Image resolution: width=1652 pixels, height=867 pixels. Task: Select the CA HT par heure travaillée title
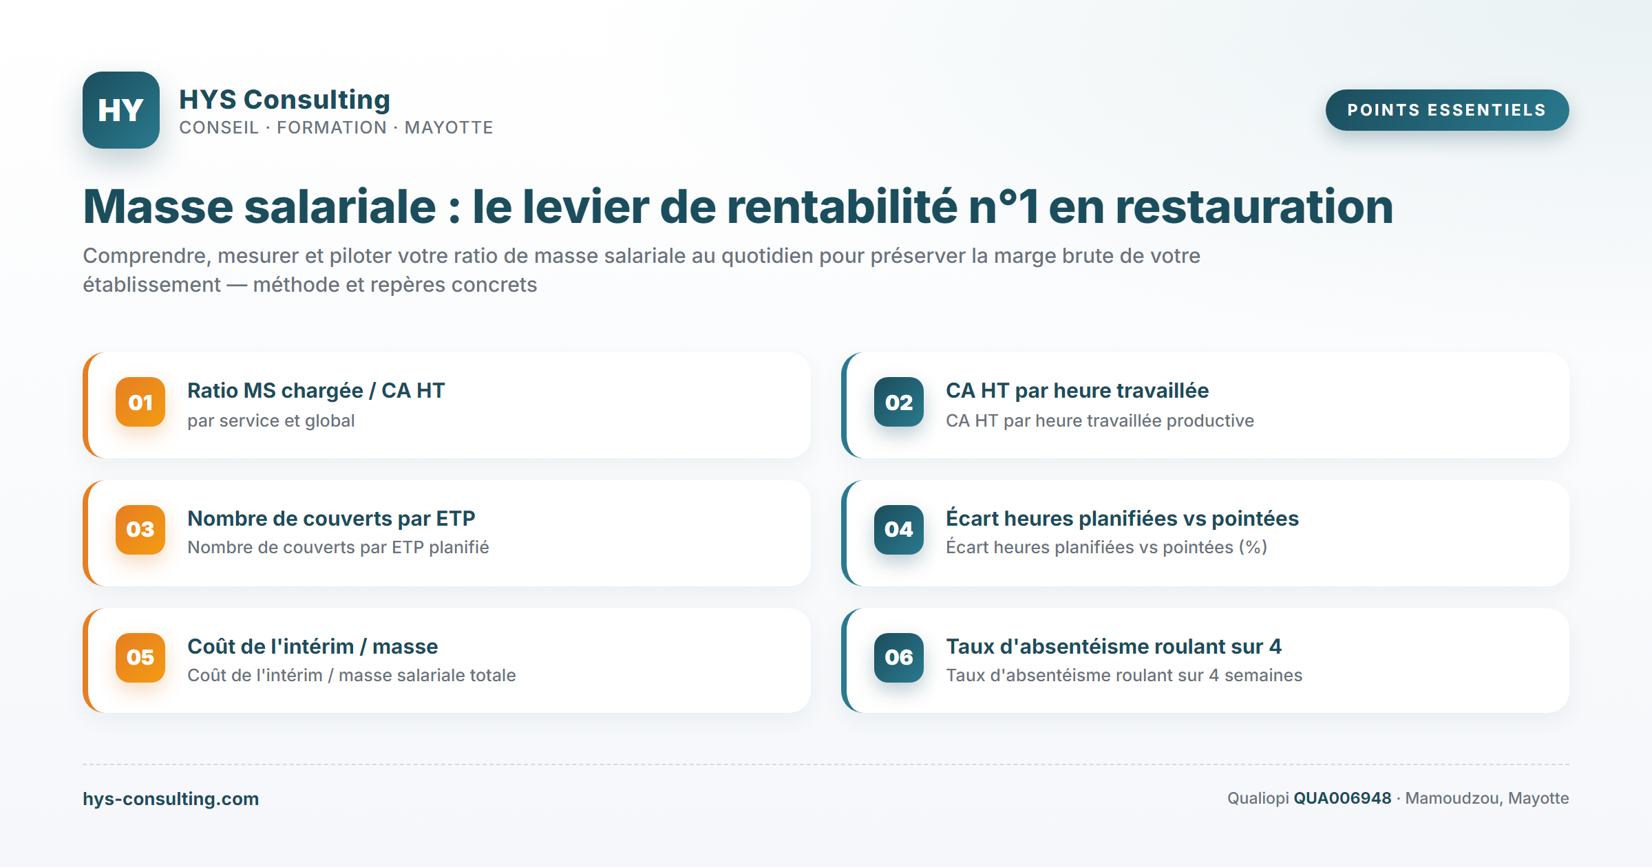[1077, 390]
